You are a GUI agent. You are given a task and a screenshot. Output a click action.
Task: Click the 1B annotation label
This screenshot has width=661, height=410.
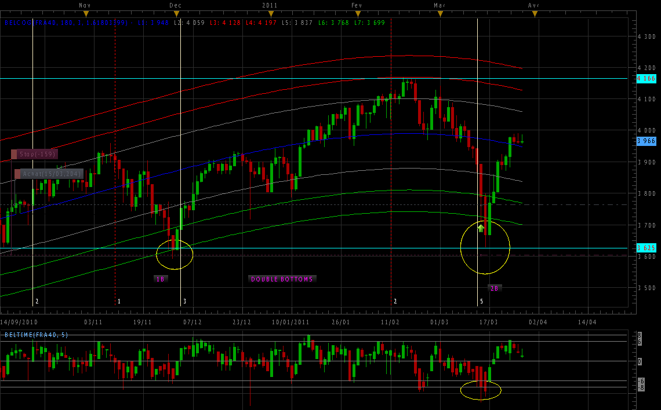pos(161,279)
